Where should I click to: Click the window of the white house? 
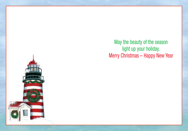point(25,113)
